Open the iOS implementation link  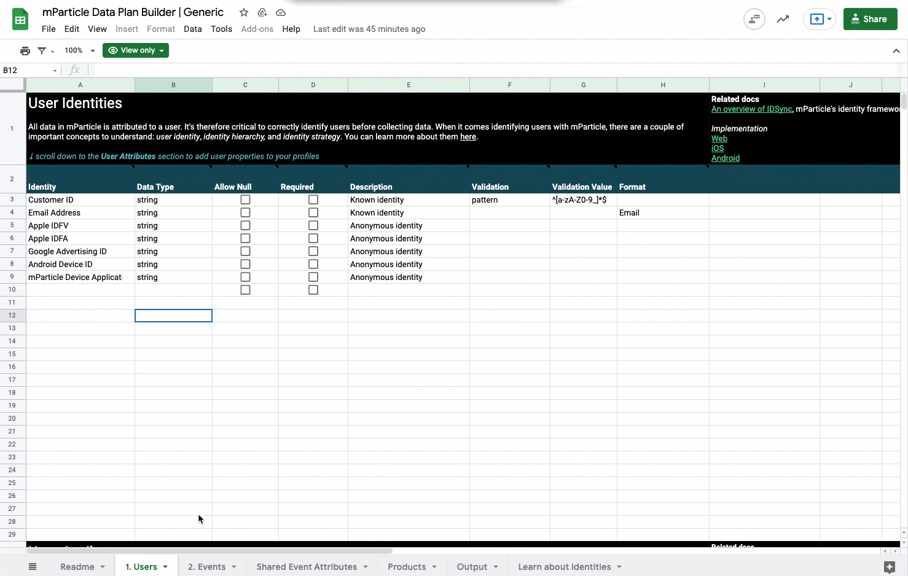(x=718, y=148)
